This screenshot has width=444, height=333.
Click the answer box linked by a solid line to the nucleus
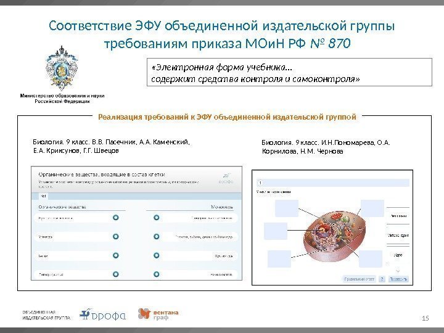pos(276,231)
